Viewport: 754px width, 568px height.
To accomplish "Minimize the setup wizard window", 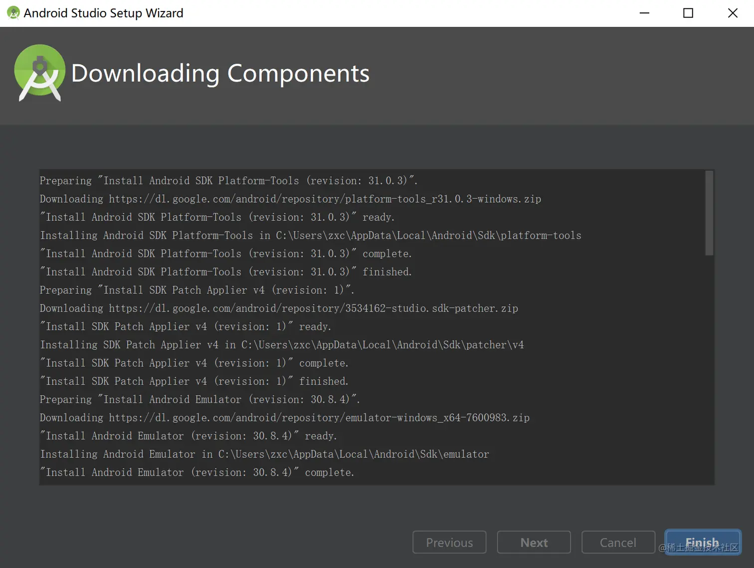I will coord(644,12).
